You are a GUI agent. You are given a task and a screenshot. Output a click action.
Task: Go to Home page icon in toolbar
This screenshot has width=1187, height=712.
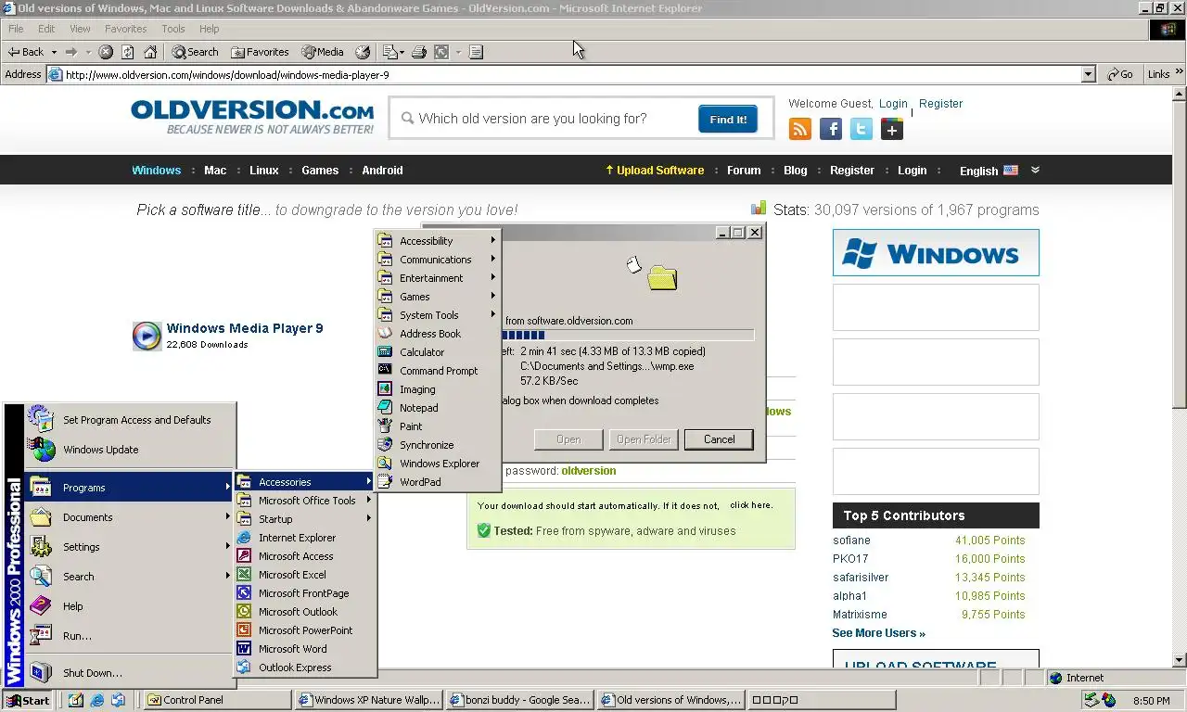tap(150, 52)
